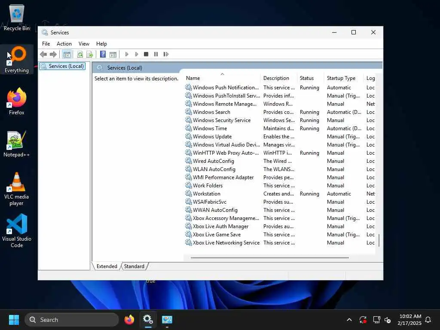Select the Everything desktop shortcut
Image resolution: width=440 pixels, height=330 pixels.
[17, 60]
